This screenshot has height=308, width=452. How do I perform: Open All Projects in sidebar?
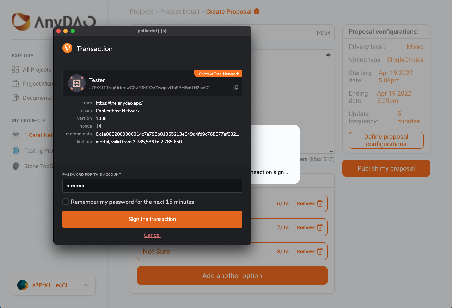[37, 69]
